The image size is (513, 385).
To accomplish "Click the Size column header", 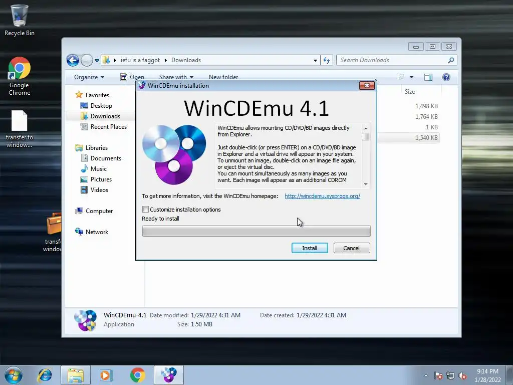I will (410, 92).
